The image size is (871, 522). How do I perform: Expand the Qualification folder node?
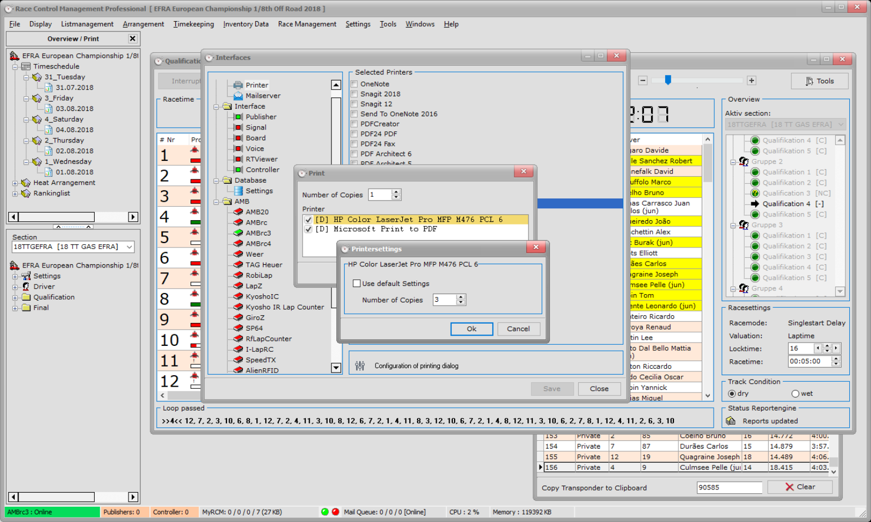point(15,297)
